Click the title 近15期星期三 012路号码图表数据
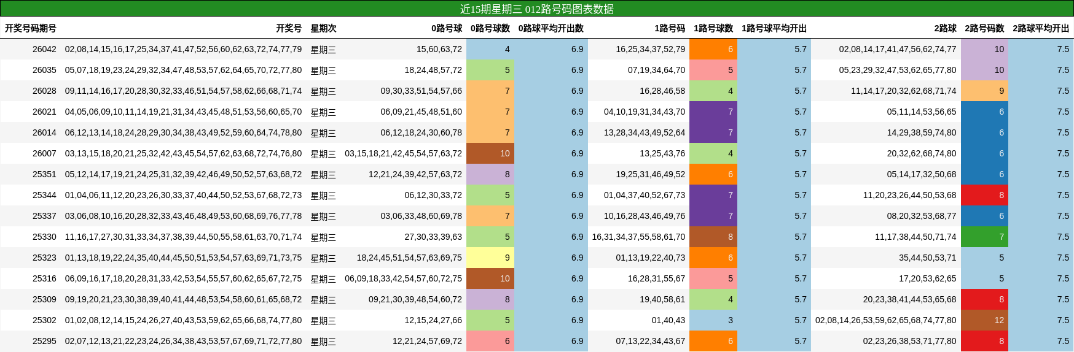Viewport: 1074px width, 352px height. coord(537,9)
